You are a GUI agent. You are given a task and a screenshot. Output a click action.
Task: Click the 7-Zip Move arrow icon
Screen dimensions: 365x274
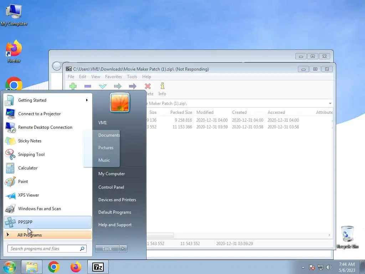pos(133,86)
